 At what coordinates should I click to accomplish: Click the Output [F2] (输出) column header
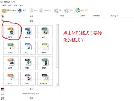tap(122, 16)
